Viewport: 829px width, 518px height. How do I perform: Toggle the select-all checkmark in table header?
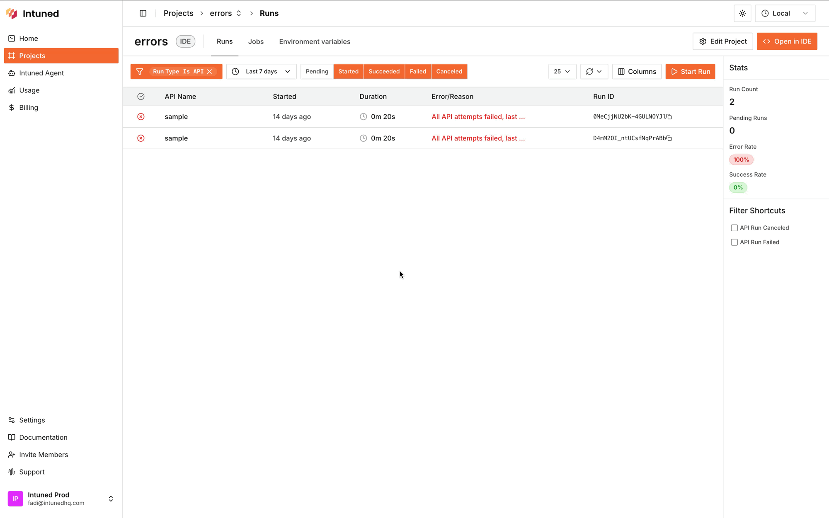point(141,96)
